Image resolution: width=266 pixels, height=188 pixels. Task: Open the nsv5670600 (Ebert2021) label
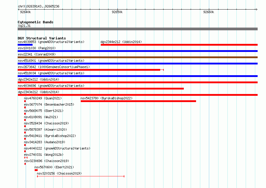pyautogui.click(x=54, y=167)
